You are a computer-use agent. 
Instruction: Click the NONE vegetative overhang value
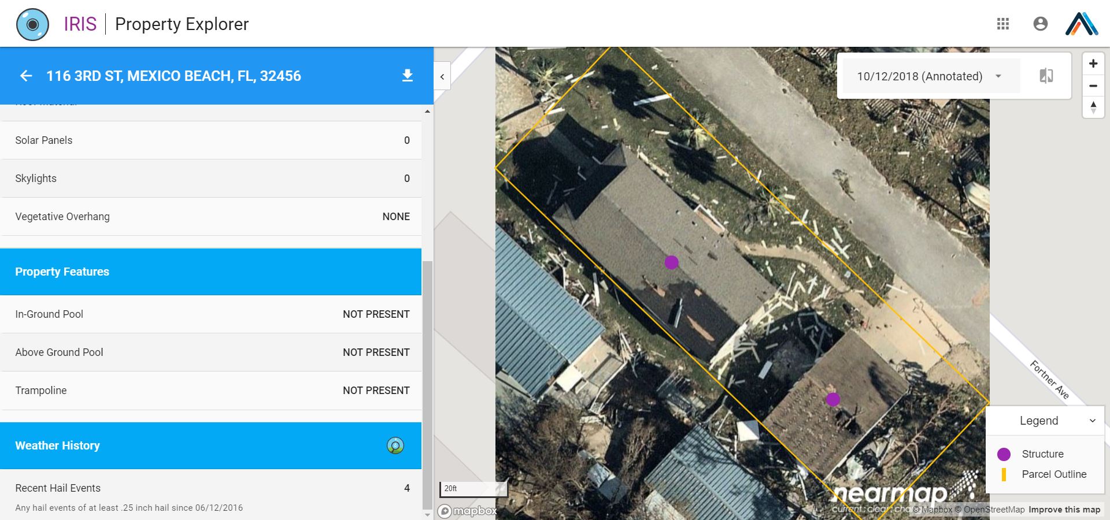[x=396, y=217]
